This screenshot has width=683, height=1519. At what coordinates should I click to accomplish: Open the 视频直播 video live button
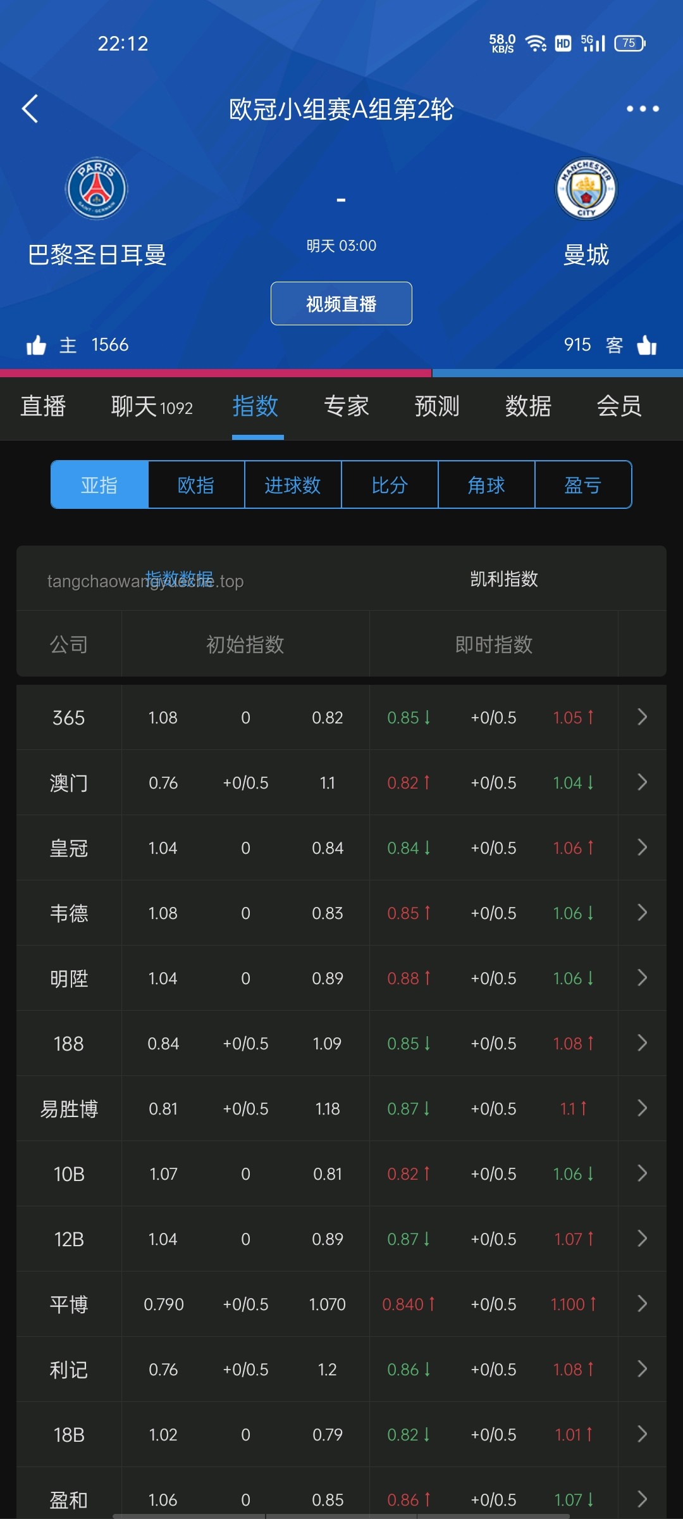pyautogui.click(x=341, y=304)
